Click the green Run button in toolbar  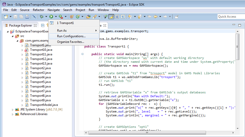(51, 17)
